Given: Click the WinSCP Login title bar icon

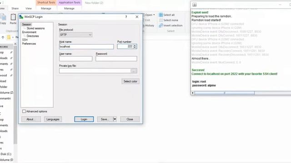Looking at the screenshot, I should point(21,17).
